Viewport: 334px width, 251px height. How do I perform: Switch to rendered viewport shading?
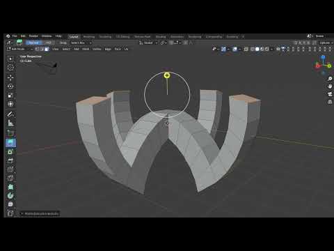point(267,49)
